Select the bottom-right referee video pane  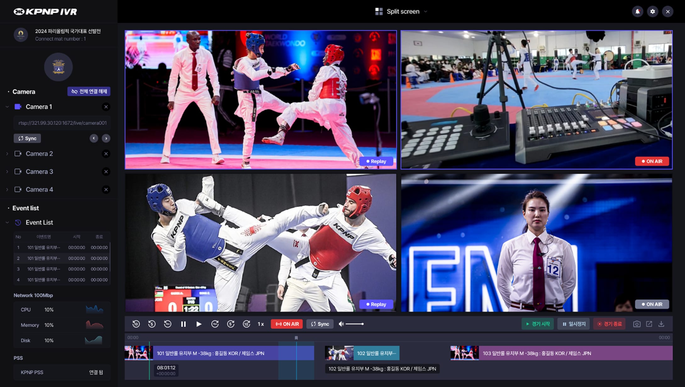click(x=537, y=243)
